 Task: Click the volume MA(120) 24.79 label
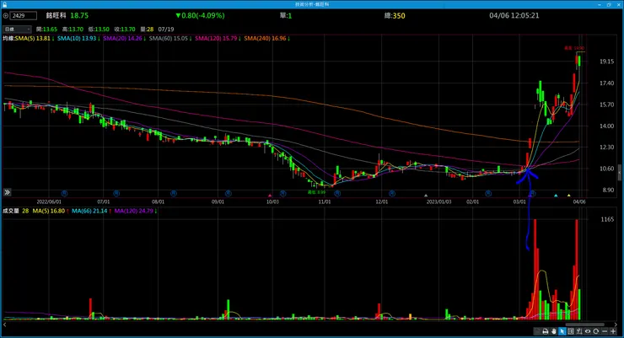[x=135, y=211]
